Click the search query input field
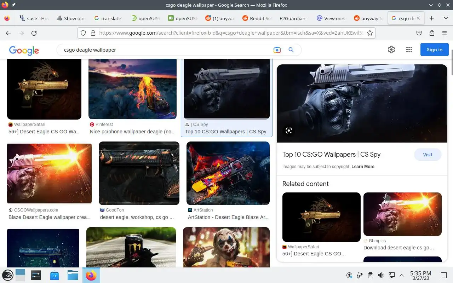Viewport: 453px width, 283px height. [166, 50]
